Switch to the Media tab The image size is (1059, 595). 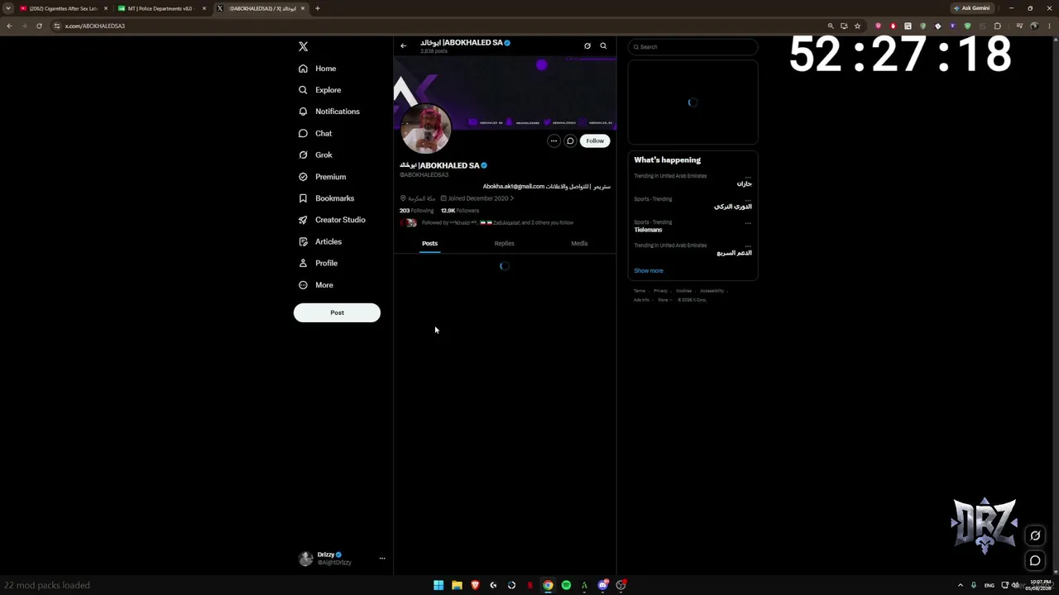pyautogui.click(x=579, y=244)
